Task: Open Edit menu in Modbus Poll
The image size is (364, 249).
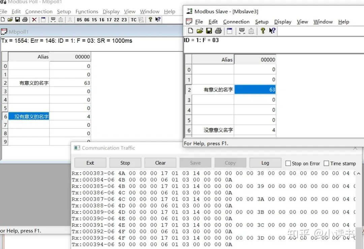Action: tap(16, 11)
